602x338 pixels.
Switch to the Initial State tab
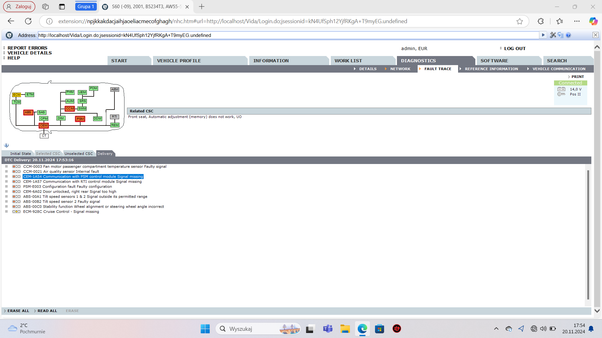point(20,154)
